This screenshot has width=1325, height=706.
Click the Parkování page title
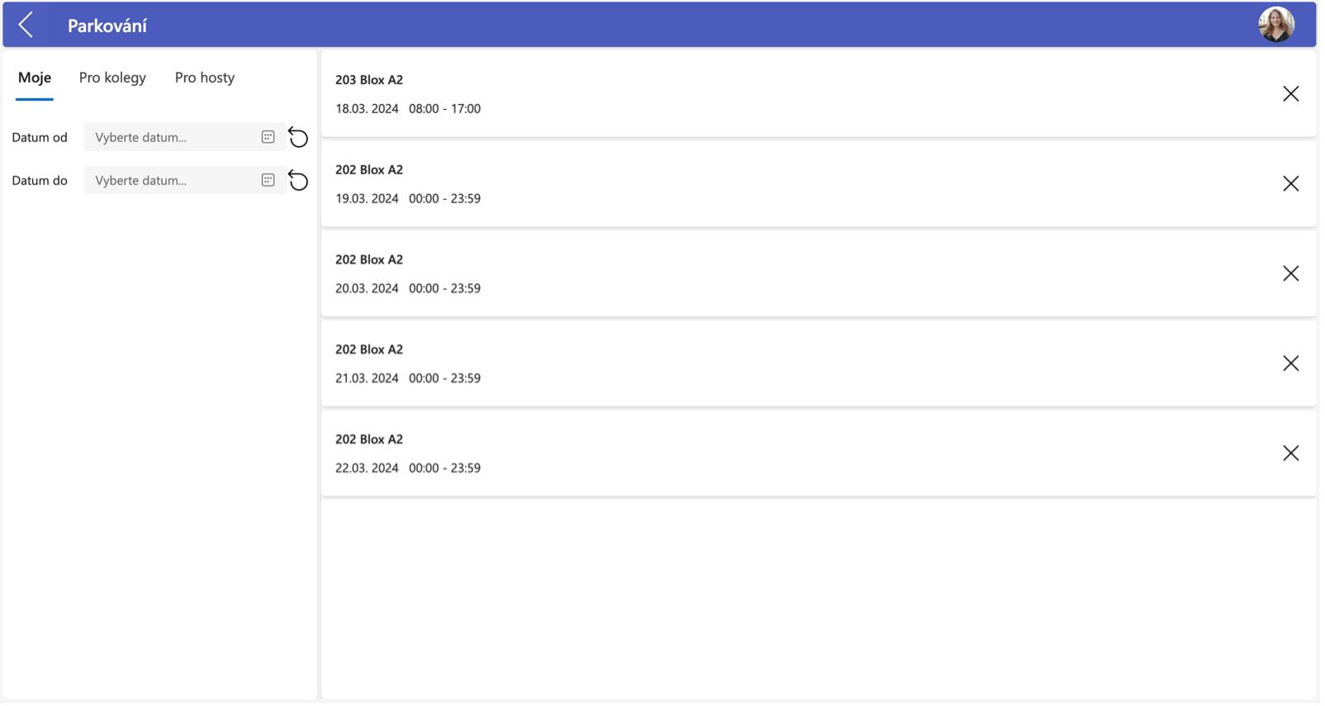[x=107, y=26]
